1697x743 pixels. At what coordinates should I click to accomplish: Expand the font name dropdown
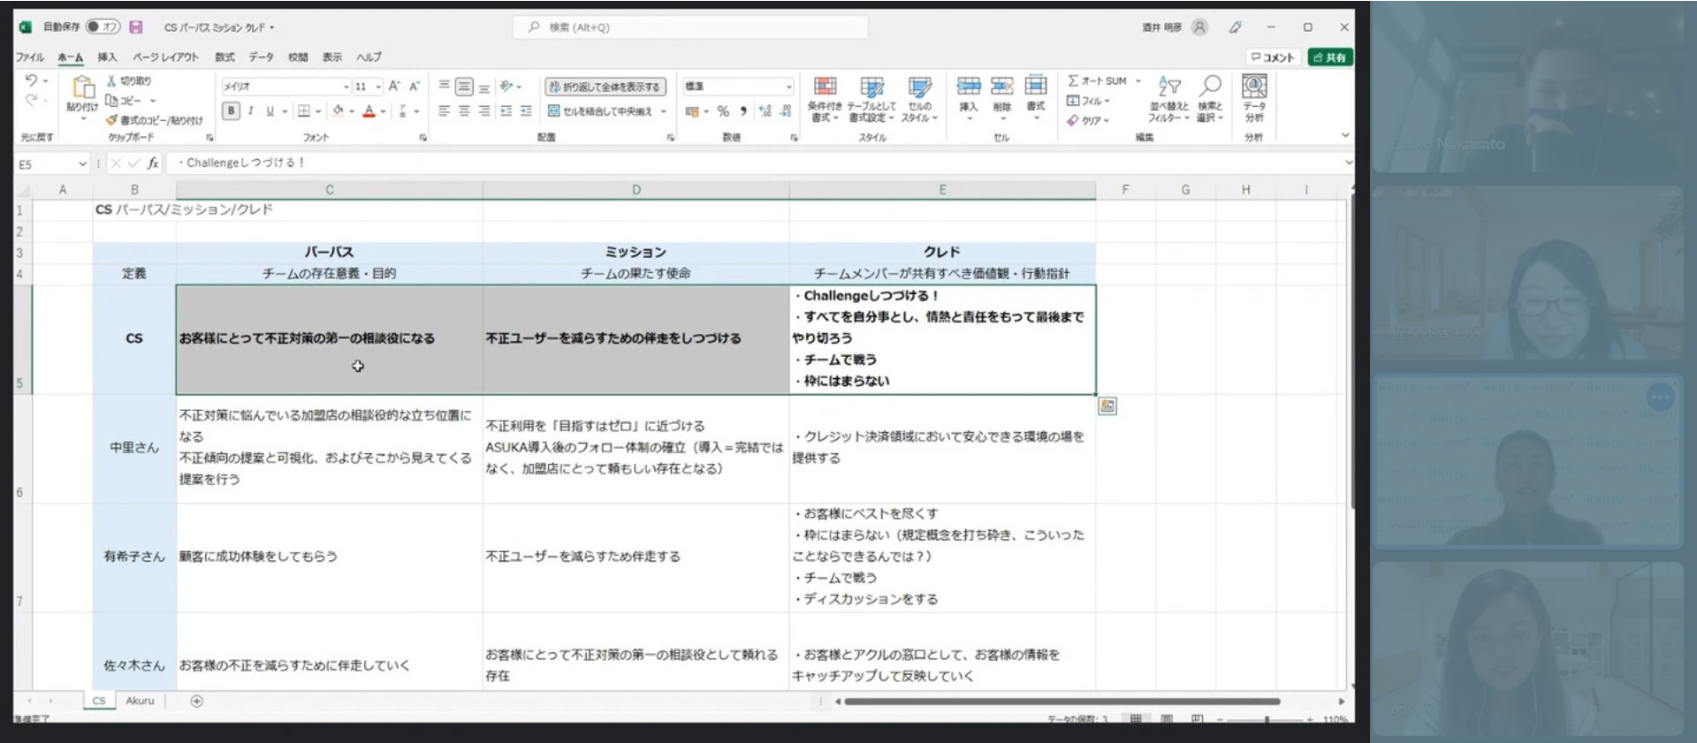(346, 87)
